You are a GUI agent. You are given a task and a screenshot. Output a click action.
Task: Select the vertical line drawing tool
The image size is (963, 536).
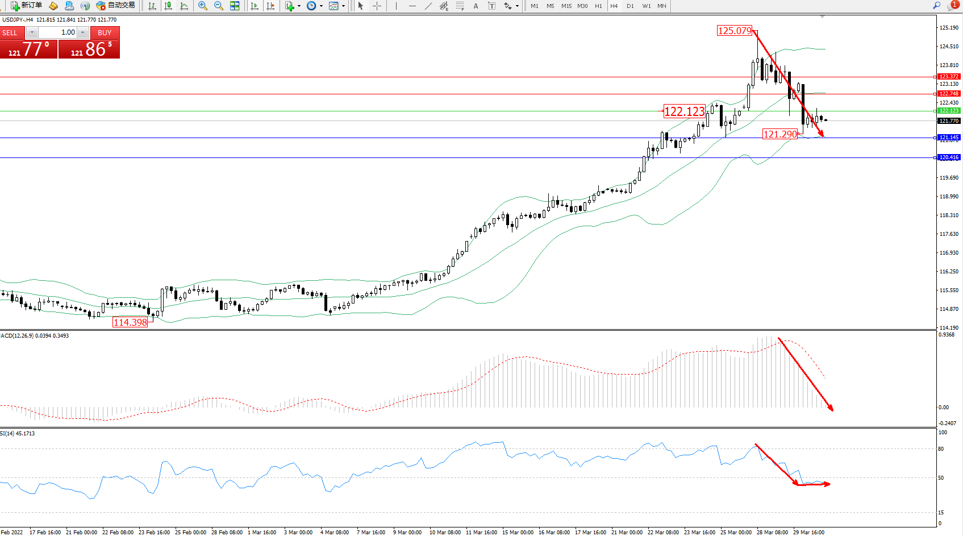click(x=396, y=6)
